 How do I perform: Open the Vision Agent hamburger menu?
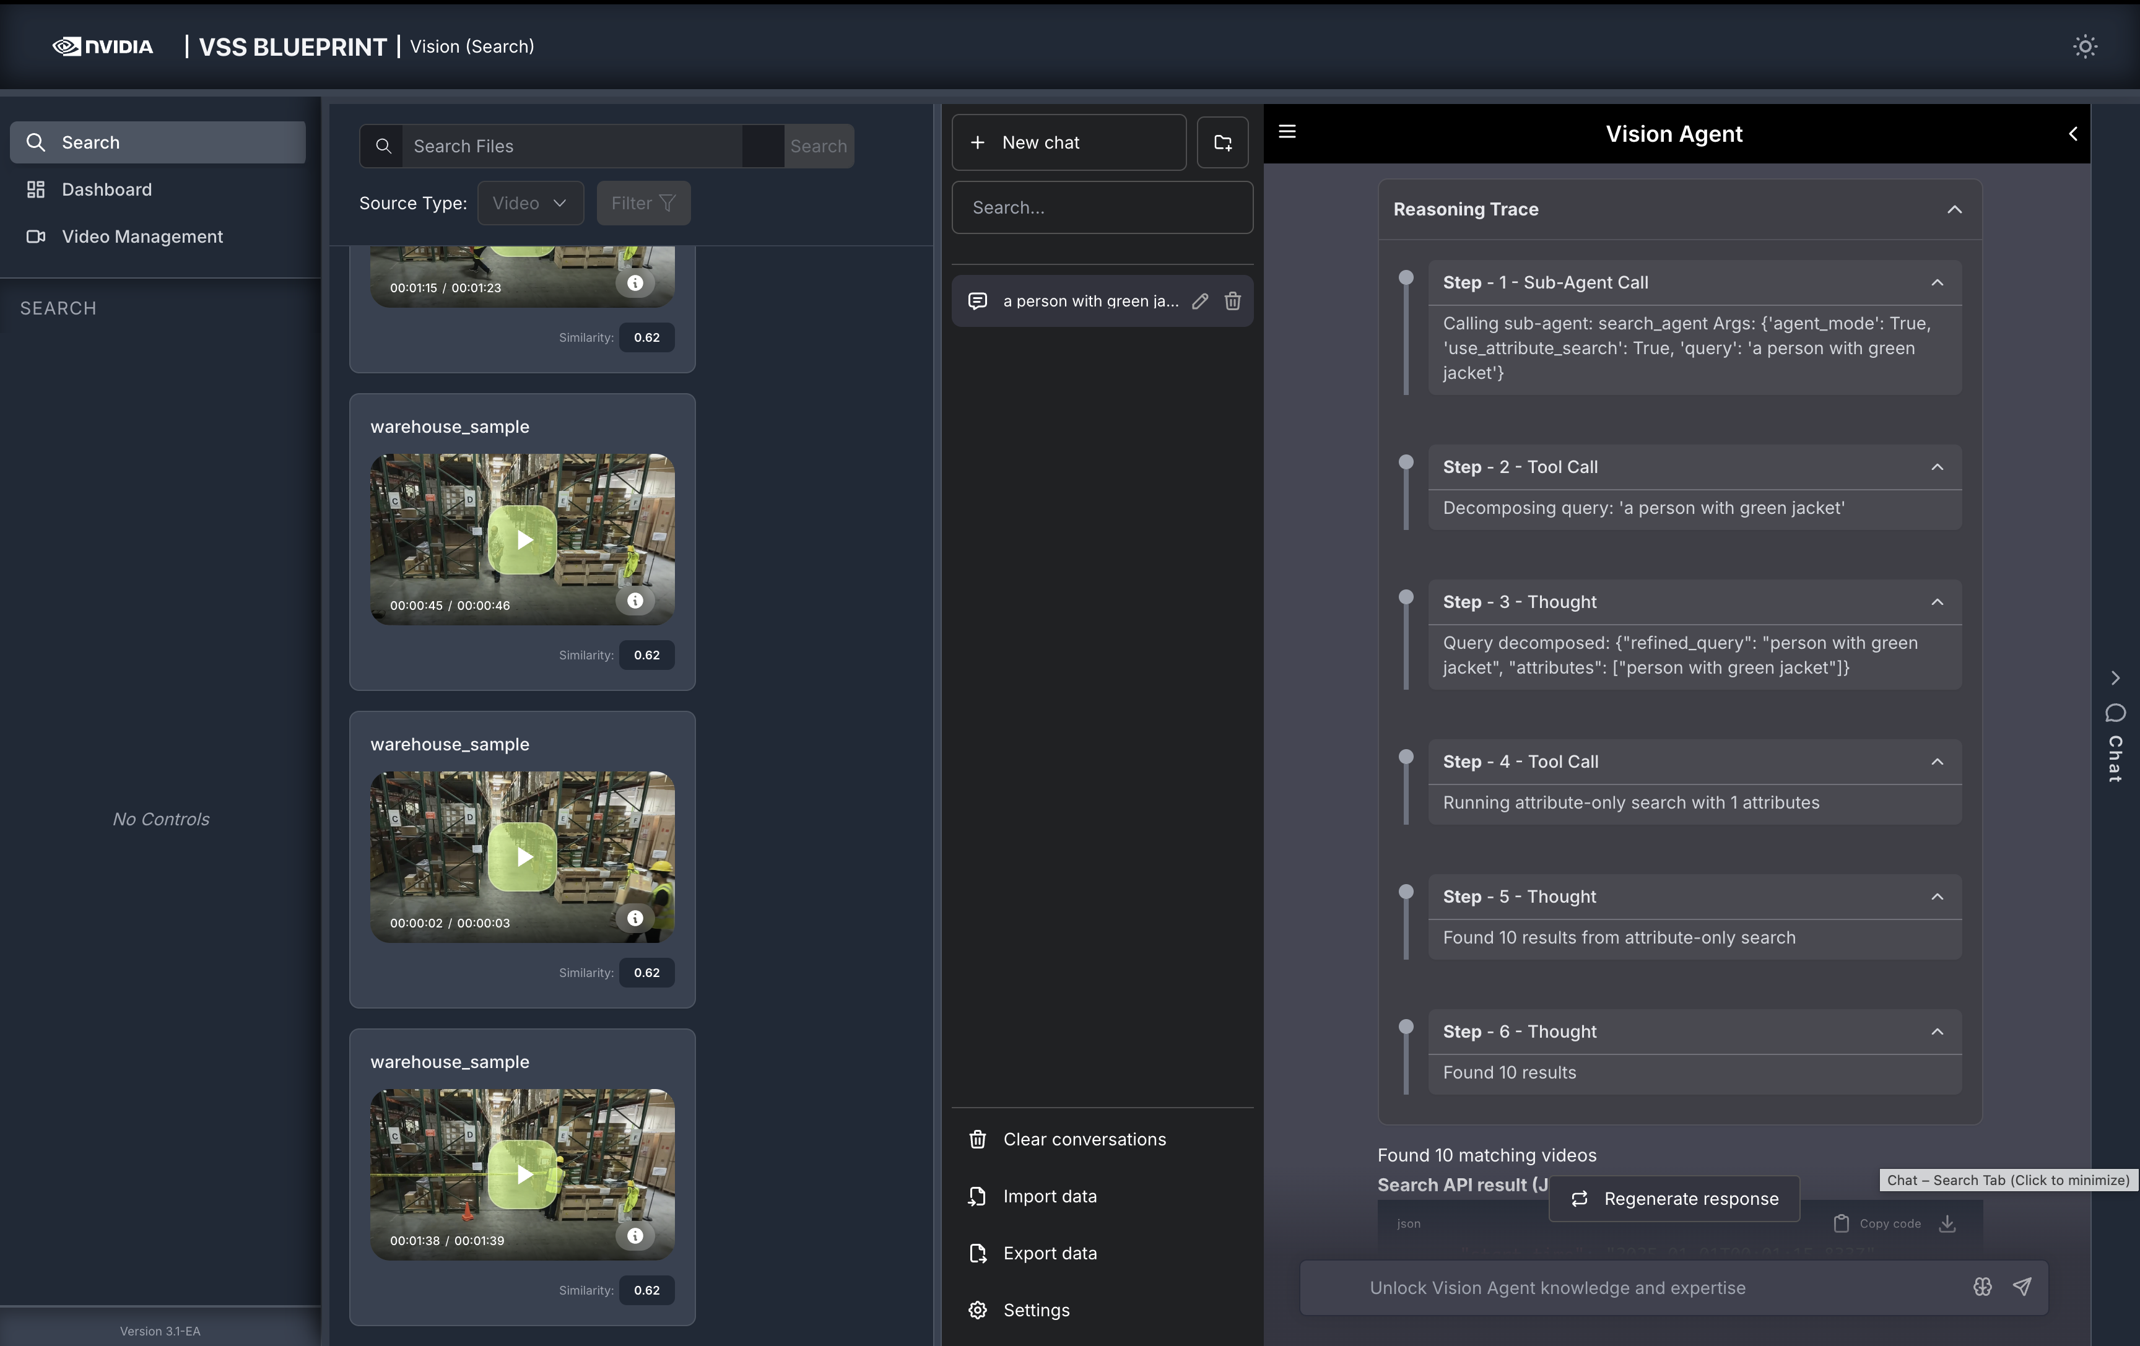point(1287,132)
